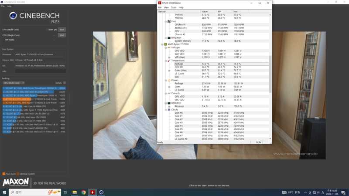
Task: Click the Info input field in Cinebench
Action: coord(40,71)
